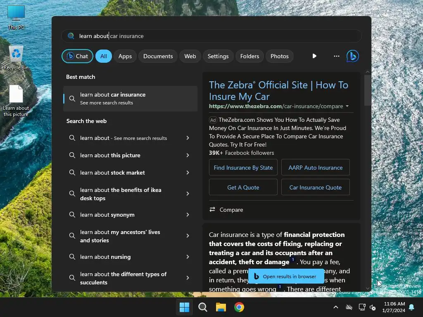Select the Web filter tab

pos(190,56)
